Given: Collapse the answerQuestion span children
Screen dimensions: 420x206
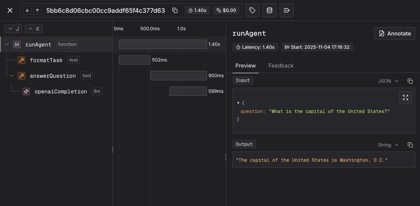Looking at the screenshot, I should coord(12,76).
